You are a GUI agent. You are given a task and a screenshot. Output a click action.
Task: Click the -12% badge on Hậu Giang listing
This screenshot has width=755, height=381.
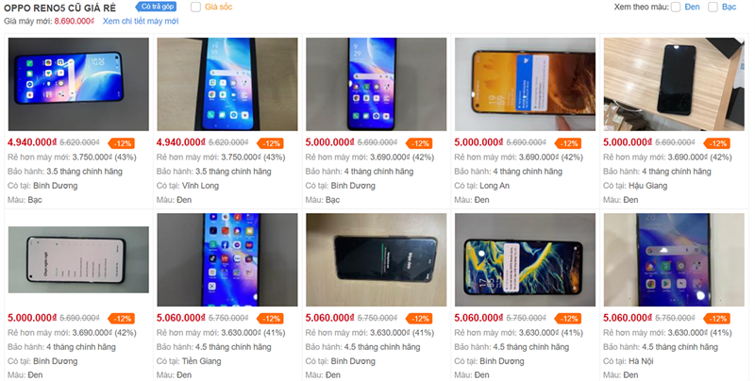[x=717, y=143]
